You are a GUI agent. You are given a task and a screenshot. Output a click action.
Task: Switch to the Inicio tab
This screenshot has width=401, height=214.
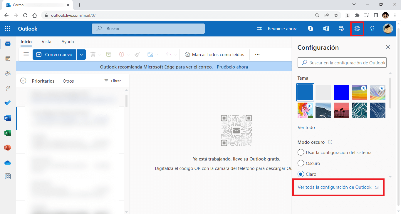[26, 42]
